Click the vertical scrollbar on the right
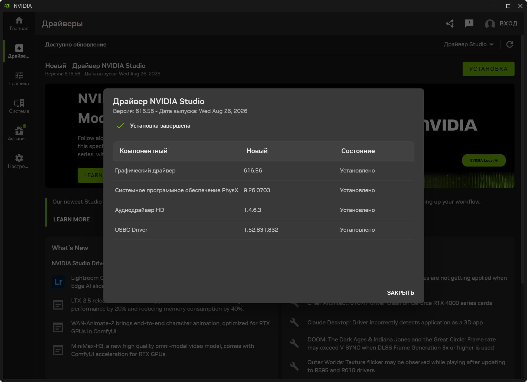Screen dimensions: 527x382 tap(522, 160)
